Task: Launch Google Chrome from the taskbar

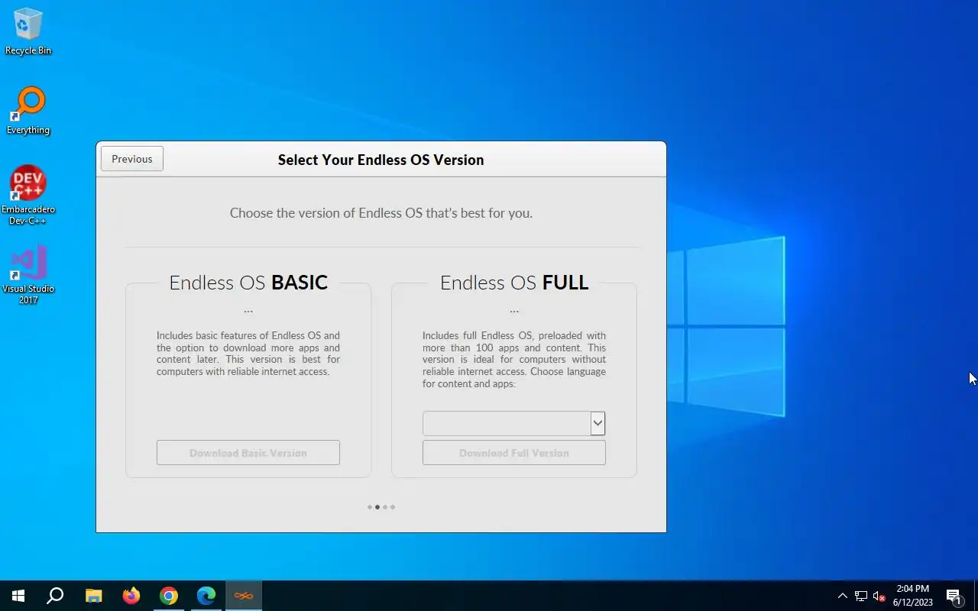Action: [x=169, y=596]
